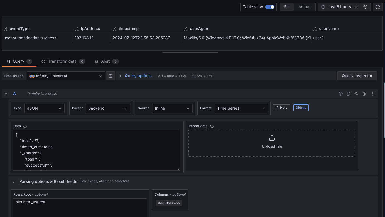The height and width of the screenshot is (217, 385).
Task: Click the Data field info icon
Action: coord(25,126)
